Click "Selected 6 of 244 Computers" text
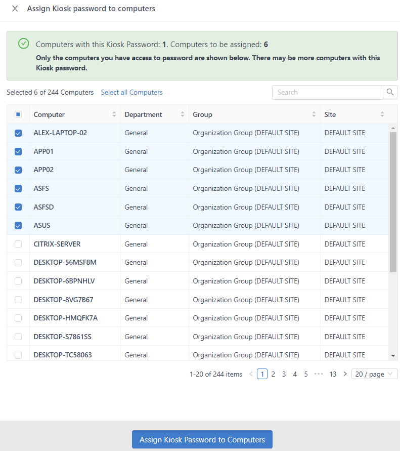The image size is (400, 451). pyautogui.click(x=50, y=92)
